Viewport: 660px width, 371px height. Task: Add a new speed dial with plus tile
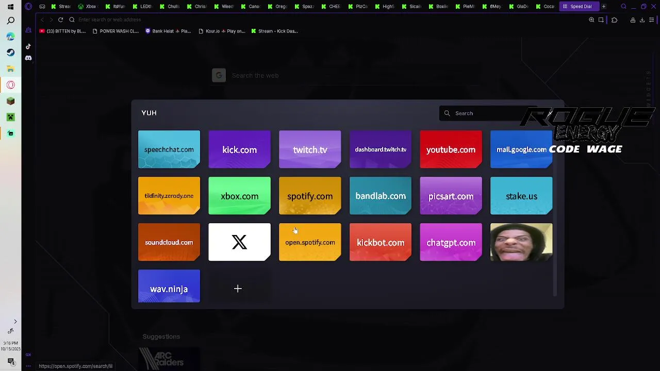point(238,289)
